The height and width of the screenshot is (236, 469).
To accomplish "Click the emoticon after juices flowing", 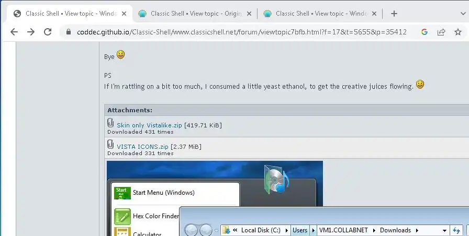I will click(420, 85).
